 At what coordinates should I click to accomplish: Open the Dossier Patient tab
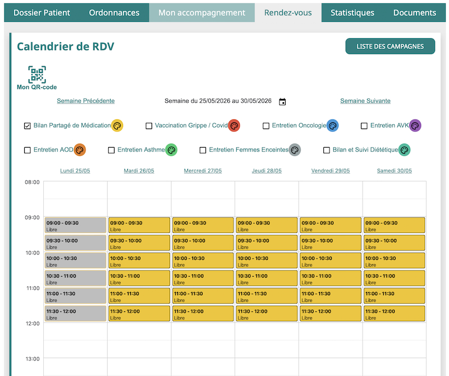click(42, 12)
